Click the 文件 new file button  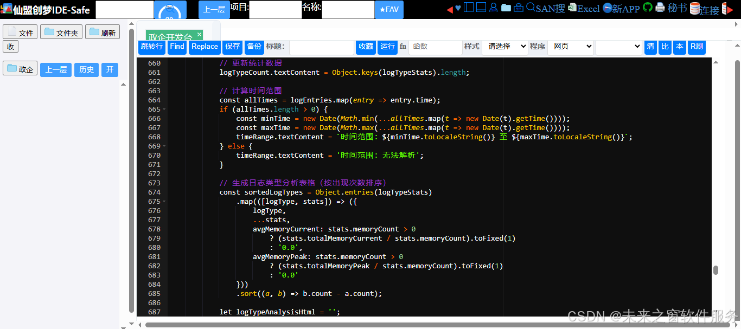point(20,32)
